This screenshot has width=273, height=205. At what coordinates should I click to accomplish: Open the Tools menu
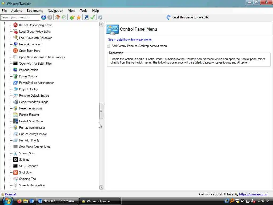(83, 11)
